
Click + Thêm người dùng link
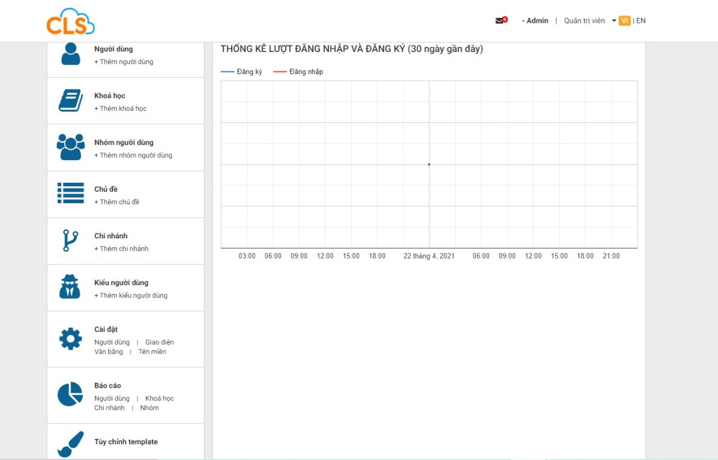pos(124,62)
